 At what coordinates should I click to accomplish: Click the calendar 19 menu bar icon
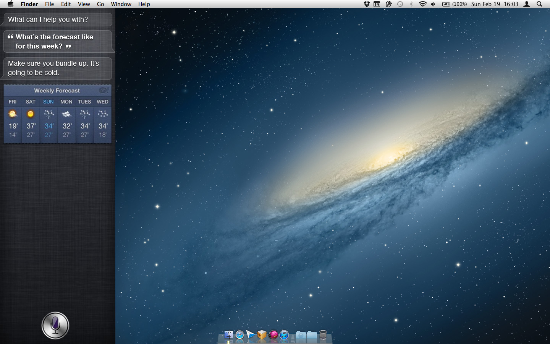pos(377,4)
